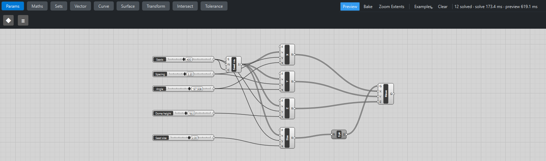Screen dimensions: 546x161
Task: Switch to the Intersect tab
Action: [185, 6]
